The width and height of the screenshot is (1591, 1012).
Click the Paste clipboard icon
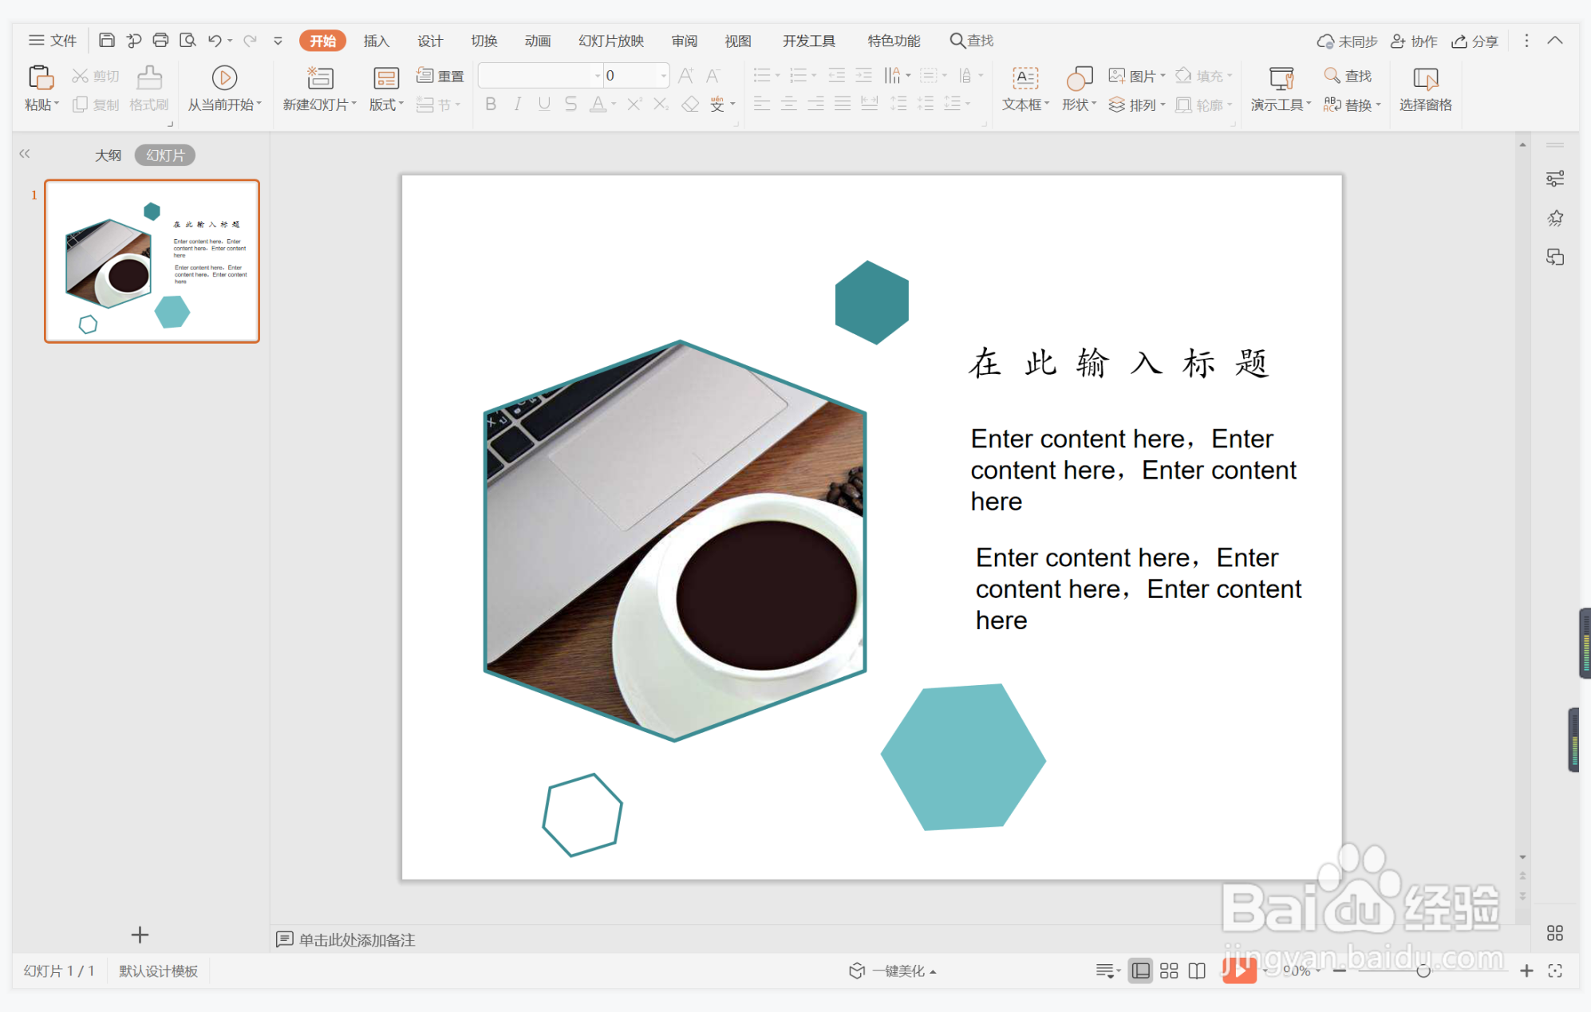tap(41, 78)
